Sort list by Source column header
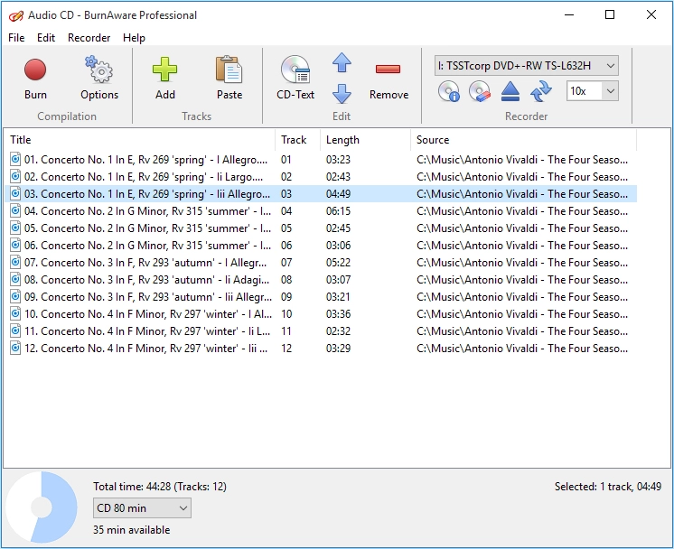The width and height of the screenshot is (674, 549). coord(523,140)
